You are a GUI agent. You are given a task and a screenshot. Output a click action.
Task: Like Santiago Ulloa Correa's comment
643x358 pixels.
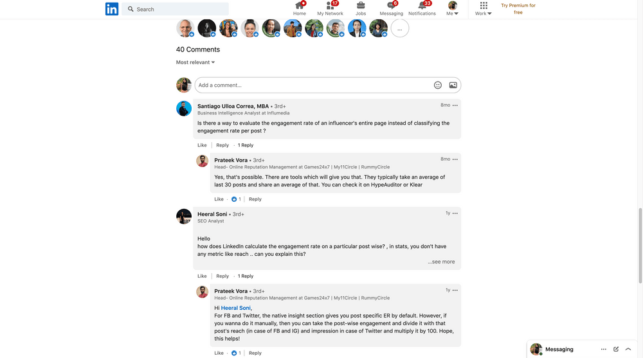(202, 145)
